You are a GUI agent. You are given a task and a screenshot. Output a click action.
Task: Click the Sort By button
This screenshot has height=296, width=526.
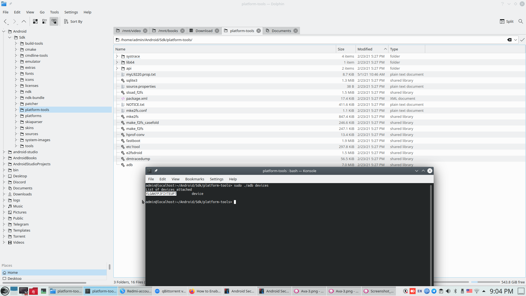[73, 21]
